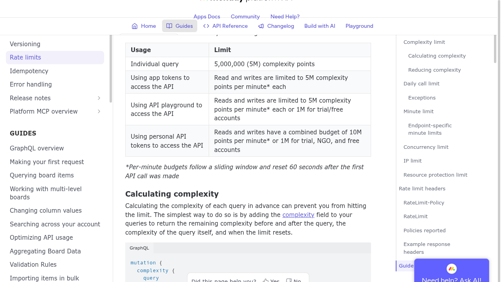This screenshot has height=282, width=501.
Task: Jump to Daily call limit section
Action: [x=422, y=84]
